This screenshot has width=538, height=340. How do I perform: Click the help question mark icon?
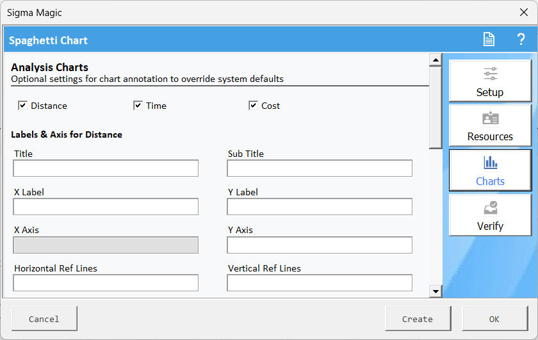[521, 40]
